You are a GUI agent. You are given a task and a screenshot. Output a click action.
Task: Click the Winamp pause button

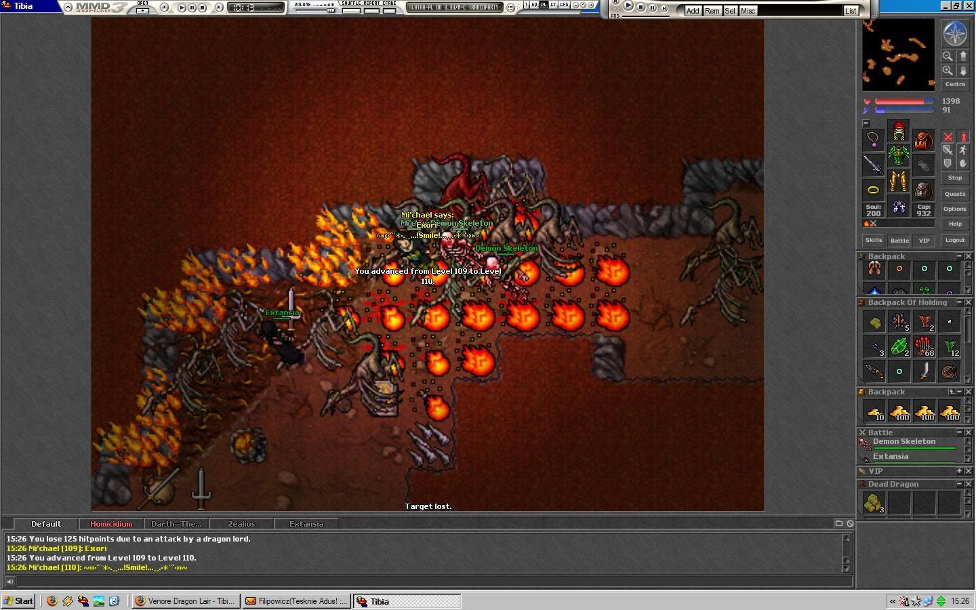click(x=192, y=8)
